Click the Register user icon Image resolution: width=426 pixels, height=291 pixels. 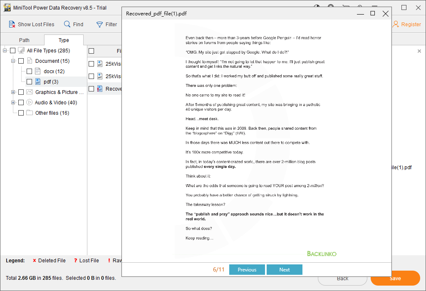[x=396, y=25]
